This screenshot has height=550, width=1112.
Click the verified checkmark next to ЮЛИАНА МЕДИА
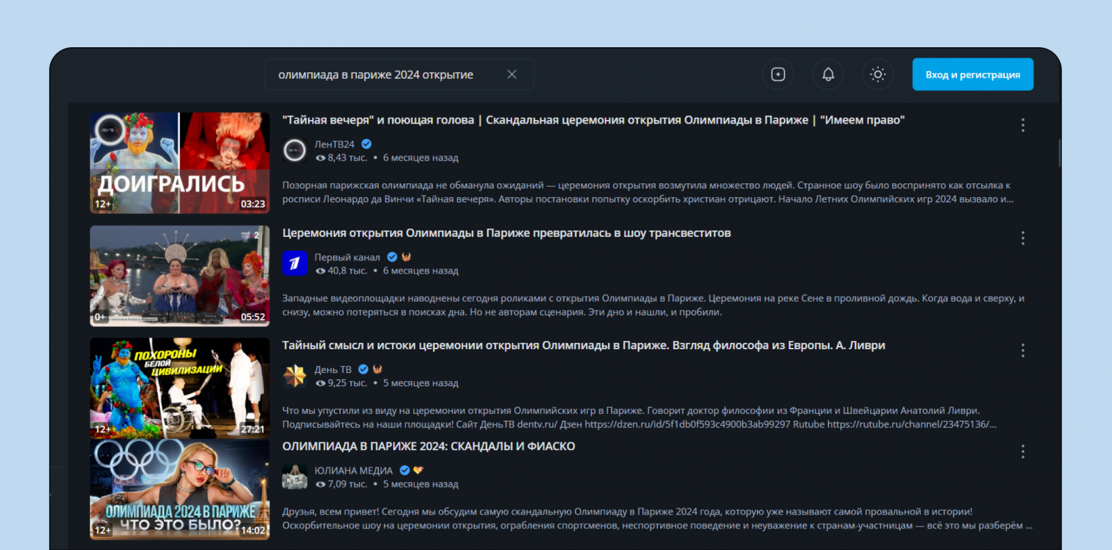click(x=404, y=471)
